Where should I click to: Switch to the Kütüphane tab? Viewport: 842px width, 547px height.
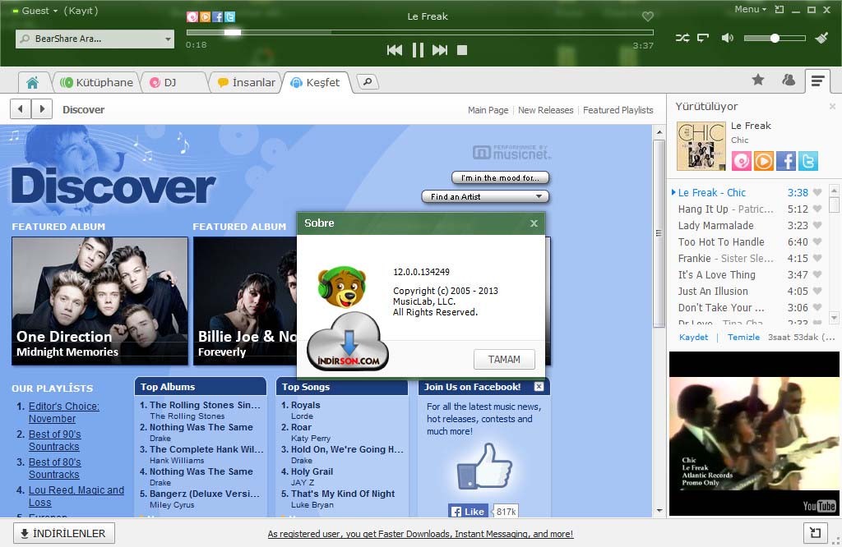(x=97, y=83)
